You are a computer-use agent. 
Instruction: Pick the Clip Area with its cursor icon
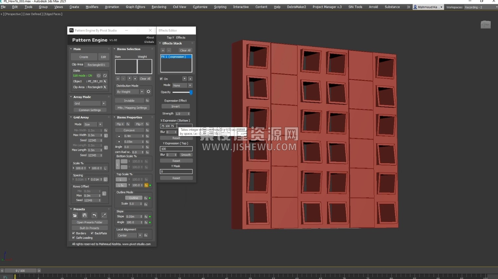pyautogui.click(x=105, y=87)
